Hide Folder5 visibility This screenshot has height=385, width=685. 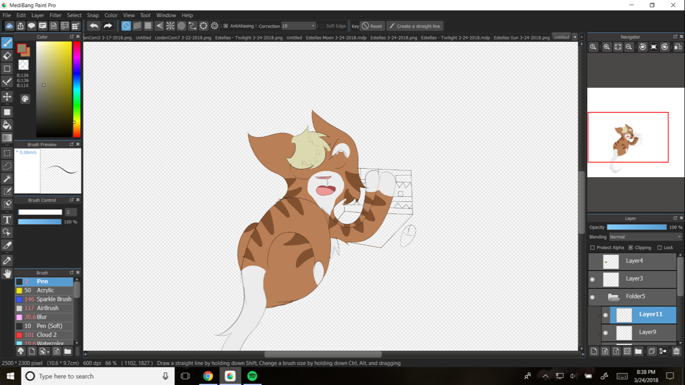coord(593,297)
